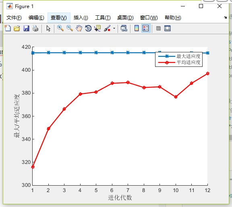Maximize the Figure 1 window
This screenshot has height=207, width=232.
201,6
